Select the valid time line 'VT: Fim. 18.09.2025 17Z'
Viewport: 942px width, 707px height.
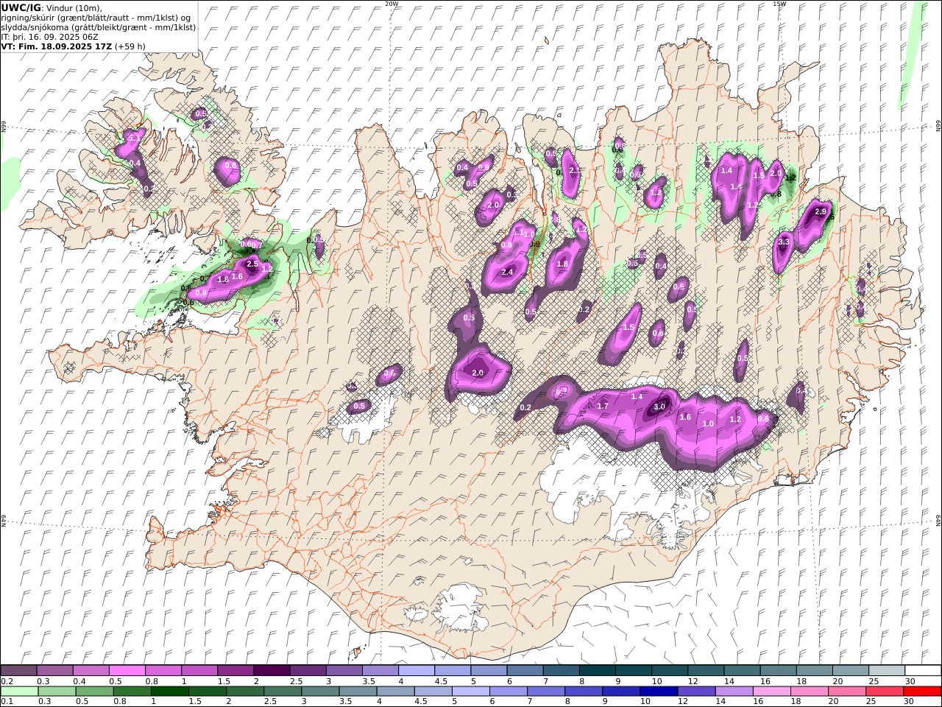point(56,46)
